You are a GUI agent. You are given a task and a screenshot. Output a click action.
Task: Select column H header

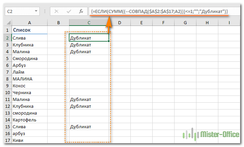(x=207, y=23)
